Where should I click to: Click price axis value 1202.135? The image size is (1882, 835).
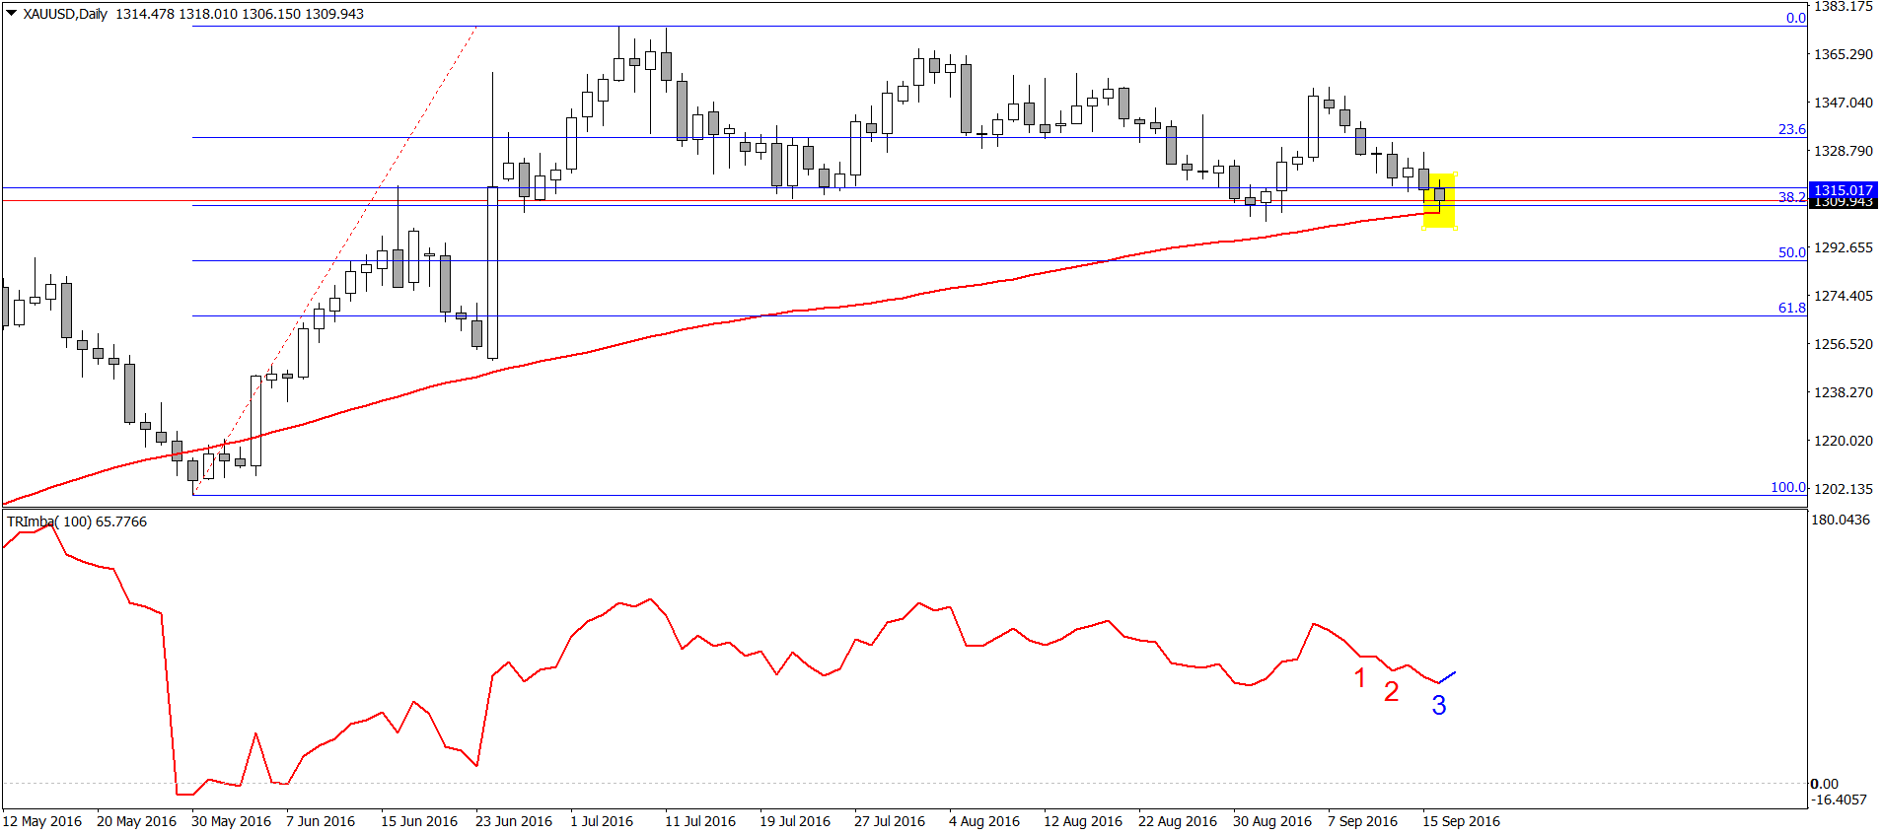click(1844, 489)
